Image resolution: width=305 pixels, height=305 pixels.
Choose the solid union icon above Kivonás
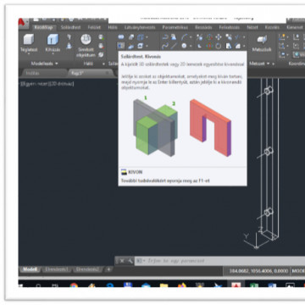pos(121,37)
